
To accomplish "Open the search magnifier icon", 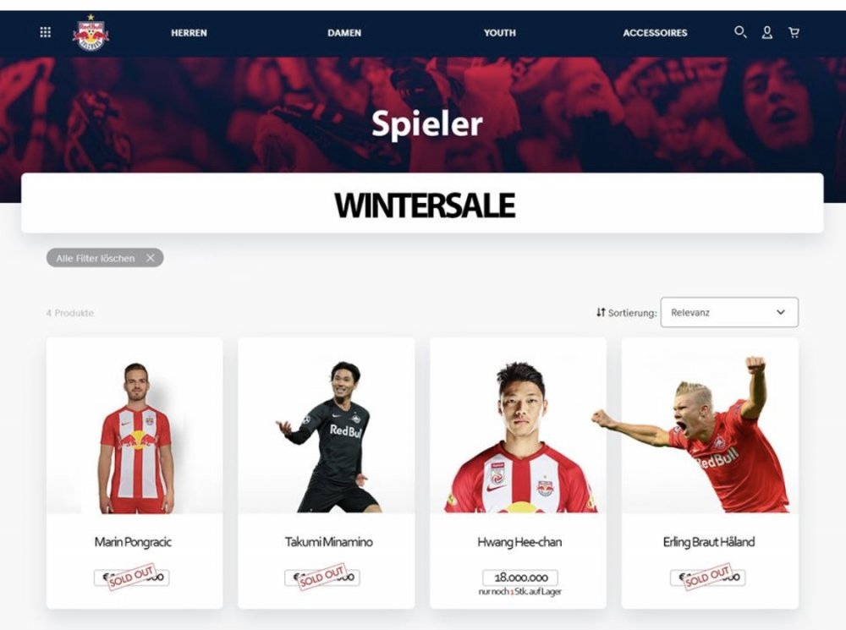I will click(740, 32).
